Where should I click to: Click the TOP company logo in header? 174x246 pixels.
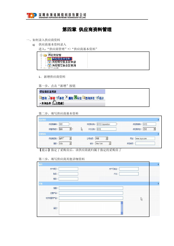[x=32, y=15]
